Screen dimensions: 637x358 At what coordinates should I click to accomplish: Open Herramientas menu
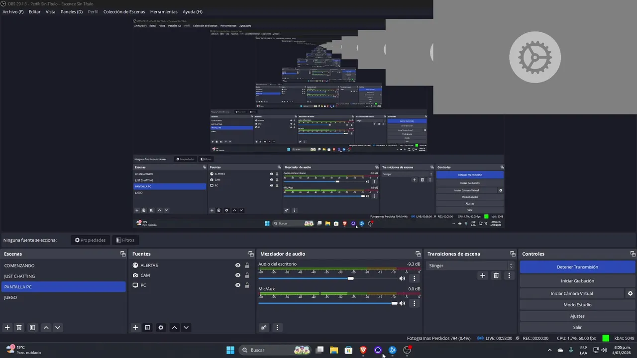(x=164, y=11)
